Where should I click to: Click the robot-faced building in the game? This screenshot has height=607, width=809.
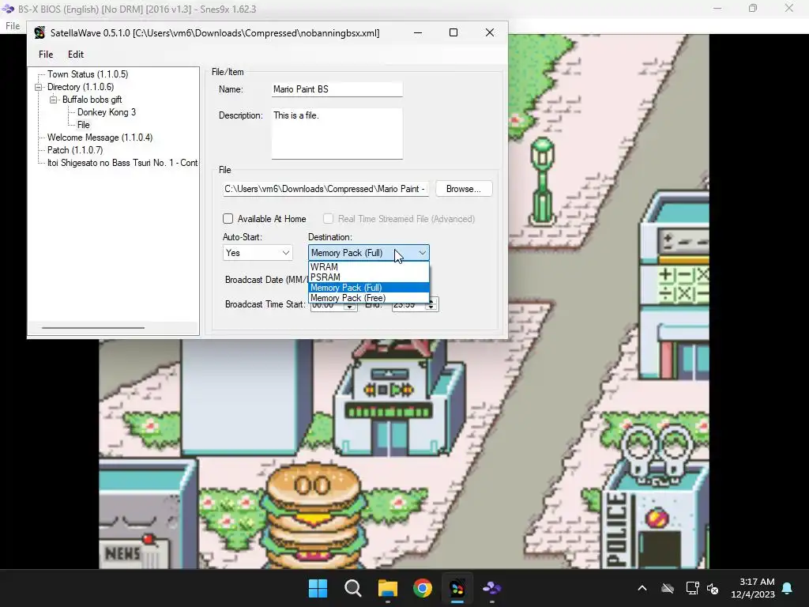[x=397, y=398]
